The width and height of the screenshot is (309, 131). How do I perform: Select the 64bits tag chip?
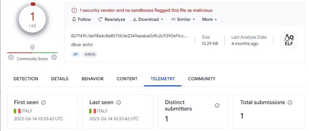[90, 54]
